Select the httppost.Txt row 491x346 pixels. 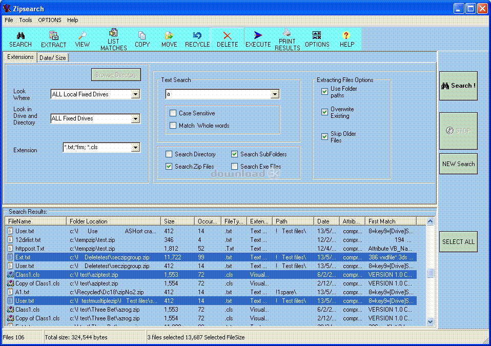212,248
